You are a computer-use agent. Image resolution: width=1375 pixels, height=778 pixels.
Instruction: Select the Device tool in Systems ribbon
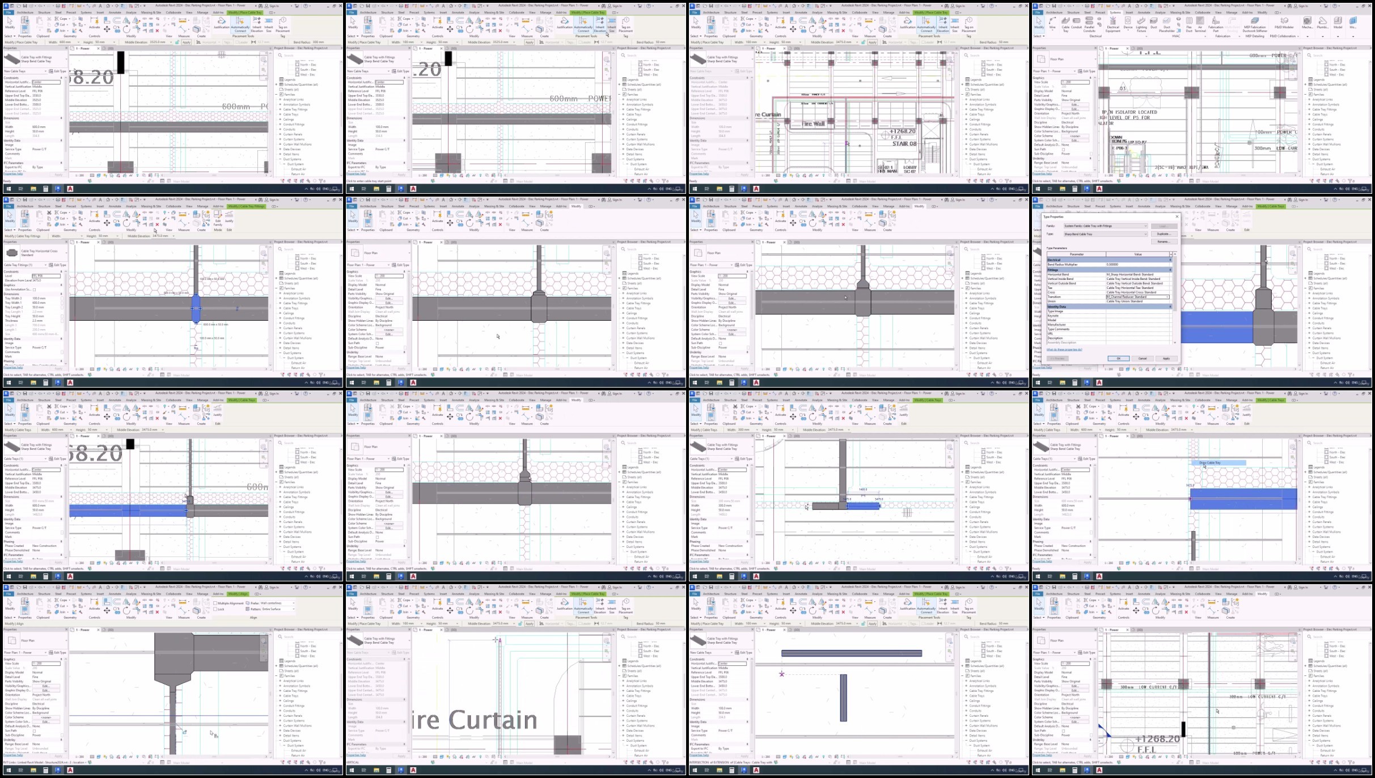coord(1128,24)
